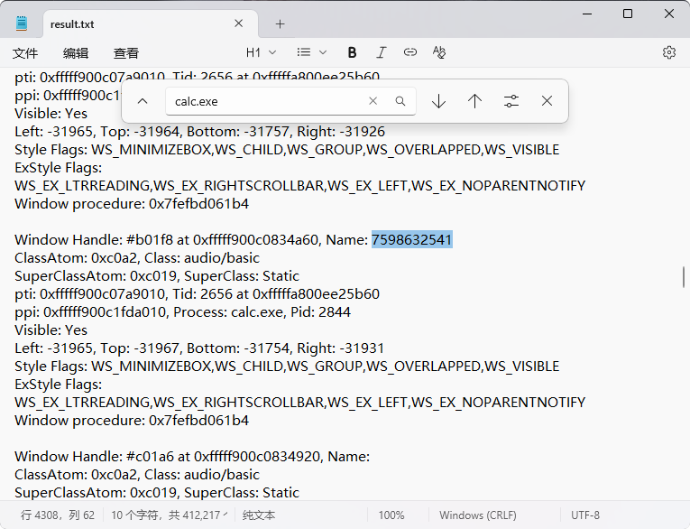Clear the search text in find box
This screenshot has height=529, width=690.
(373, 101)
